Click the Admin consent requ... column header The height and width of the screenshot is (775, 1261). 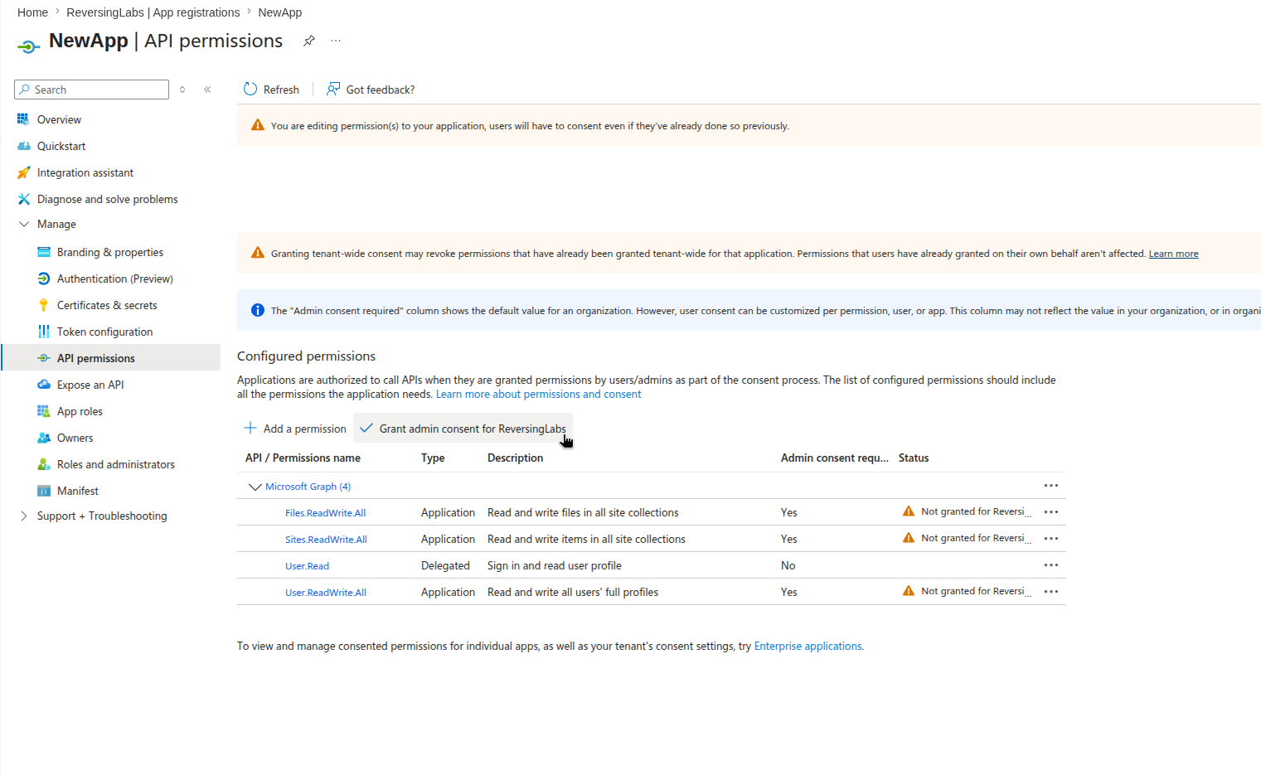(x=834, y=458)
